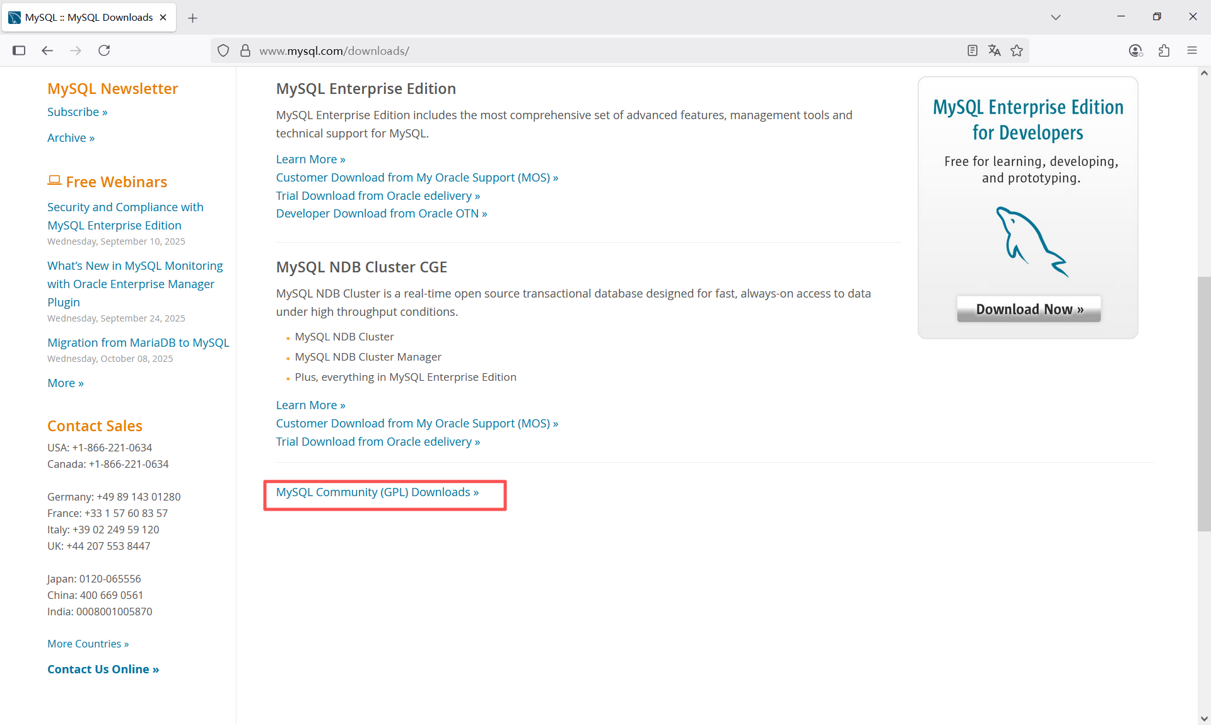
Task: Click Developer Download from Oracle OTN
Action: coord(381,213)
